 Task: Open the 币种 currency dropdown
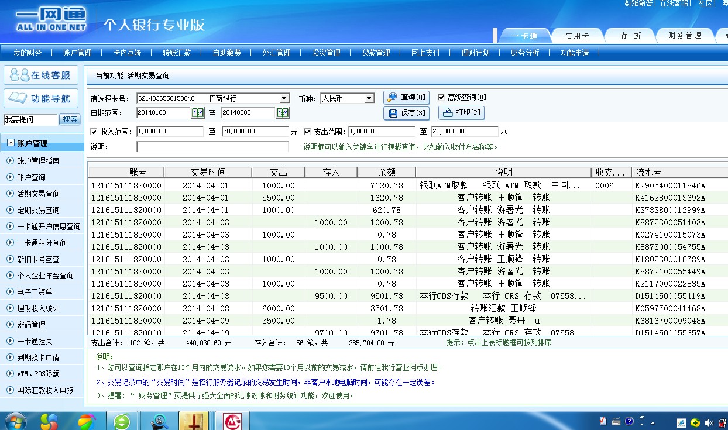369,98
